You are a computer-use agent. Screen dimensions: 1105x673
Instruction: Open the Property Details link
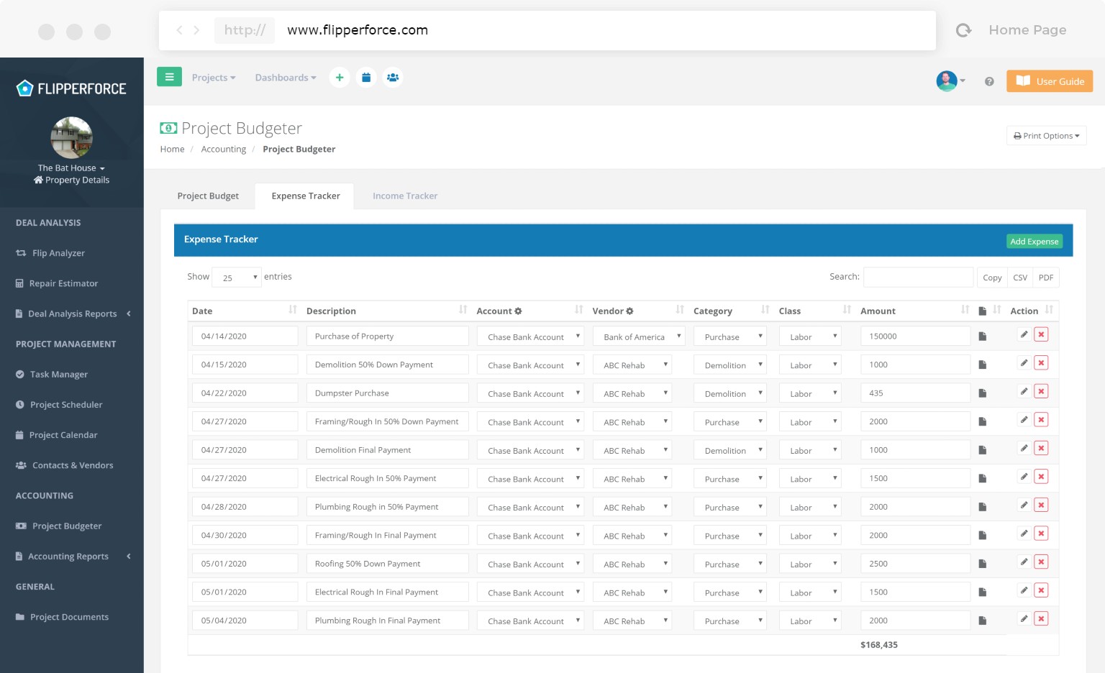click(x=71, y=180)
